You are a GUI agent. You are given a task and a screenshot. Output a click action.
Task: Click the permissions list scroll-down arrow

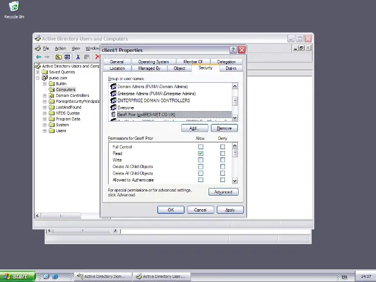tap(235, 180)
